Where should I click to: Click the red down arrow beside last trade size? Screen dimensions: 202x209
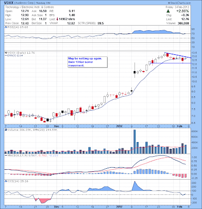point(57,19)
